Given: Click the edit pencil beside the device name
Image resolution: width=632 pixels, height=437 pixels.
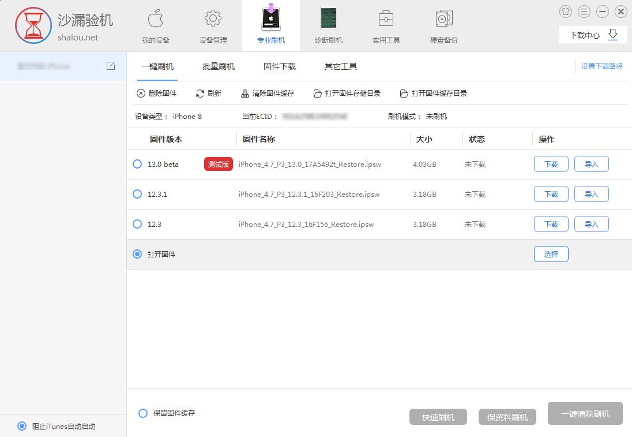Looking at the screenshot, I should pos(111,66).
